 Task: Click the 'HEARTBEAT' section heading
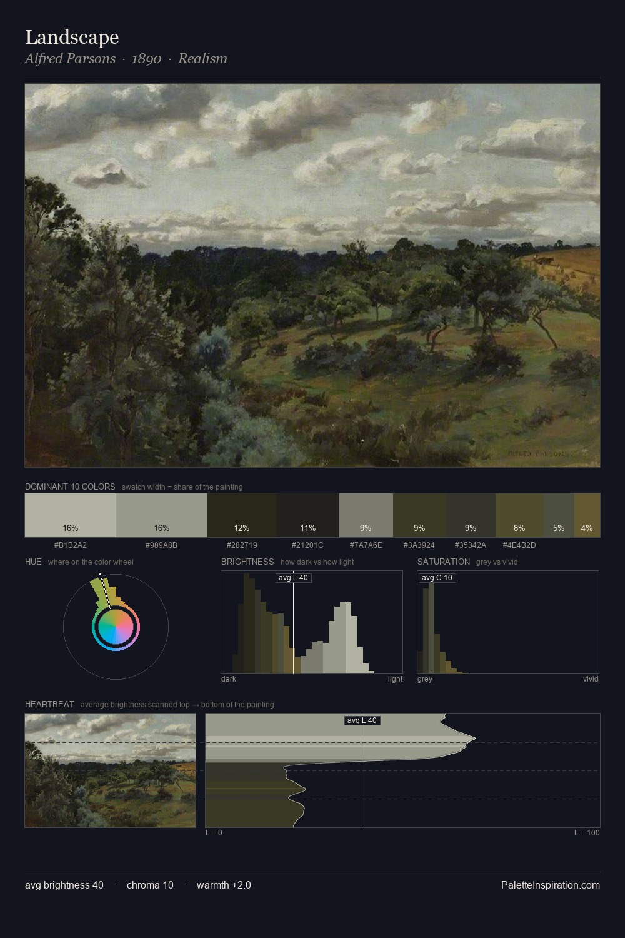pyautogui.click(x=49, y=704)
